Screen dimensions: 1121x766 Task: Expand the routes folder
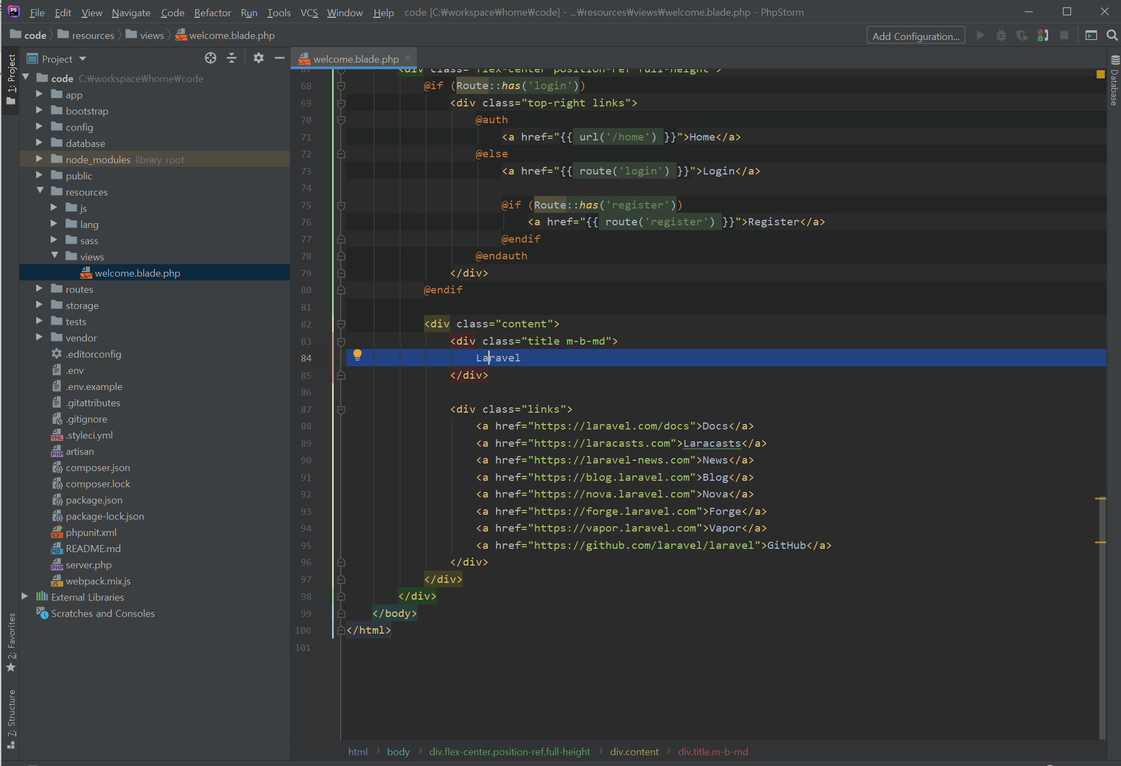tap(39, 289)
